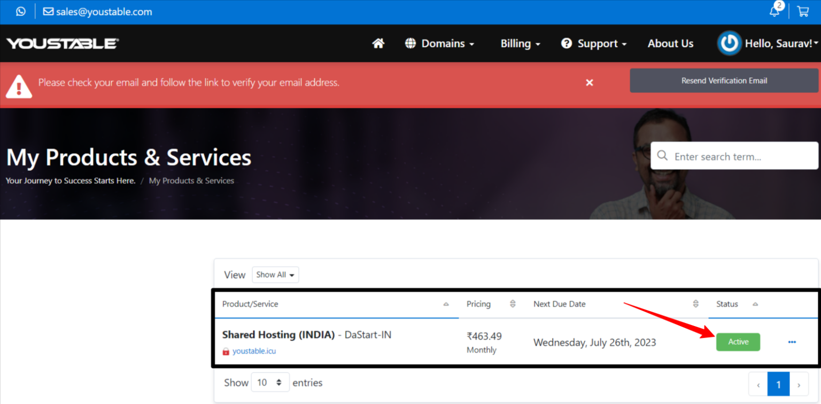Click the green Active status badge
The width and height of the screenshot is (821, 404).
(x=738, y=342)
